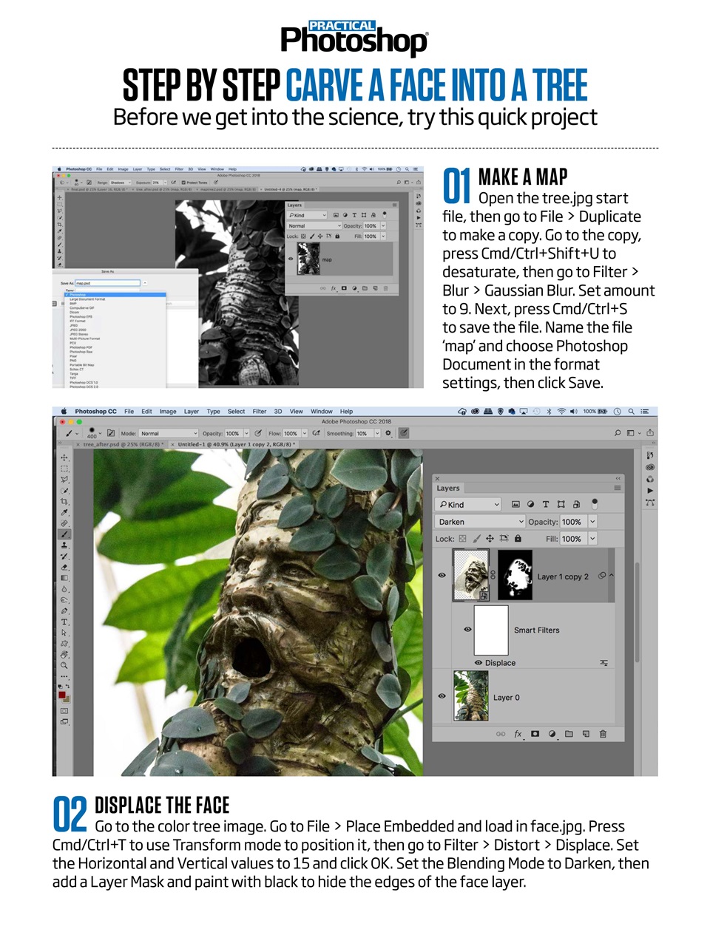Click the Add layer mask icon
The height and width of the screenshot is (946, 710).
pos(536,734)
